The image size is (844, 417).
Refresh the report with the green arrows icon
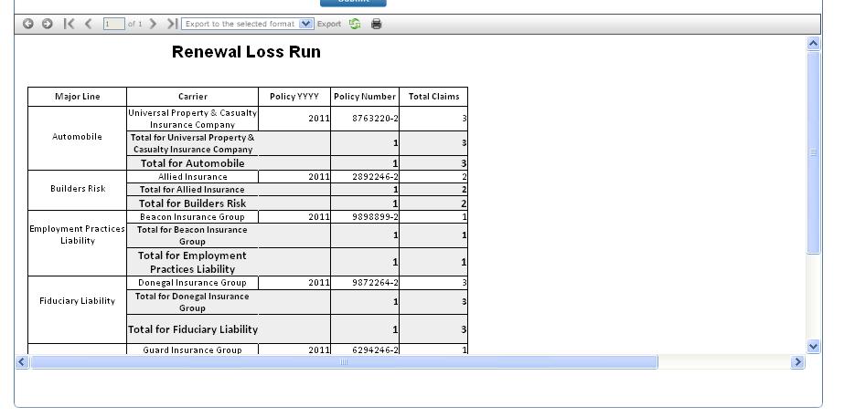pos(355,24)
